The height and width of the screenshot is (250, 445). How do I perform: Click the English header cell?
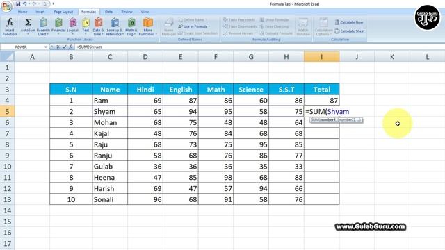tap(180, 90)
